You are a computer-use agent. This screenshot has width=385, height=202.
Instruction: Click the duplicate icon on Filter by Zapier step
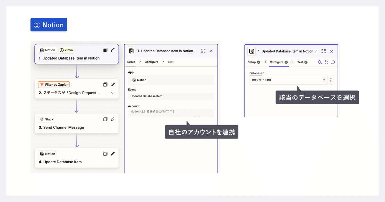pyautogui.click(x=105, y=85)
